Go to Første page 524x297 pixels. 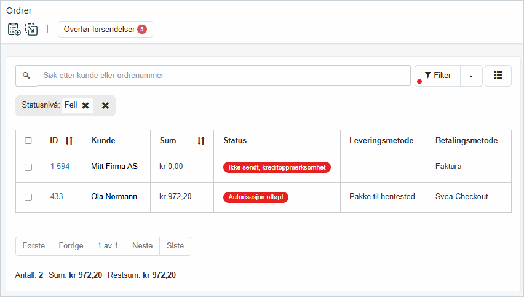(x=34, y=246)
